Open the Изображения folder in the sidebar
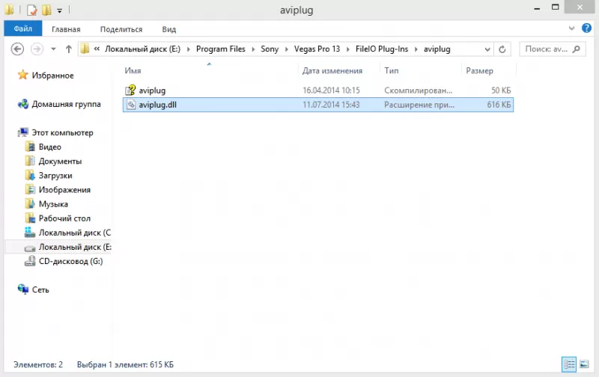 pos(64,190)
